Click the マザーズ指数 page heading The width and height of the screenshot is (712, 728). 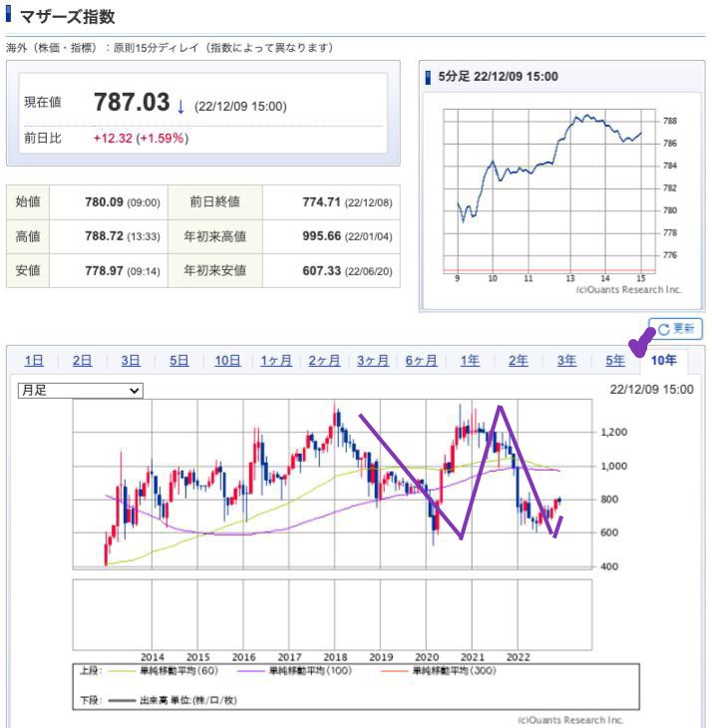point(67,17)
